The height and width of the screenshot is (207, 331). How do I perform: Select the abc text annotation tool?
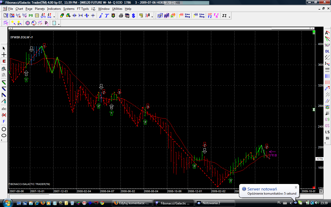[4, 109]
